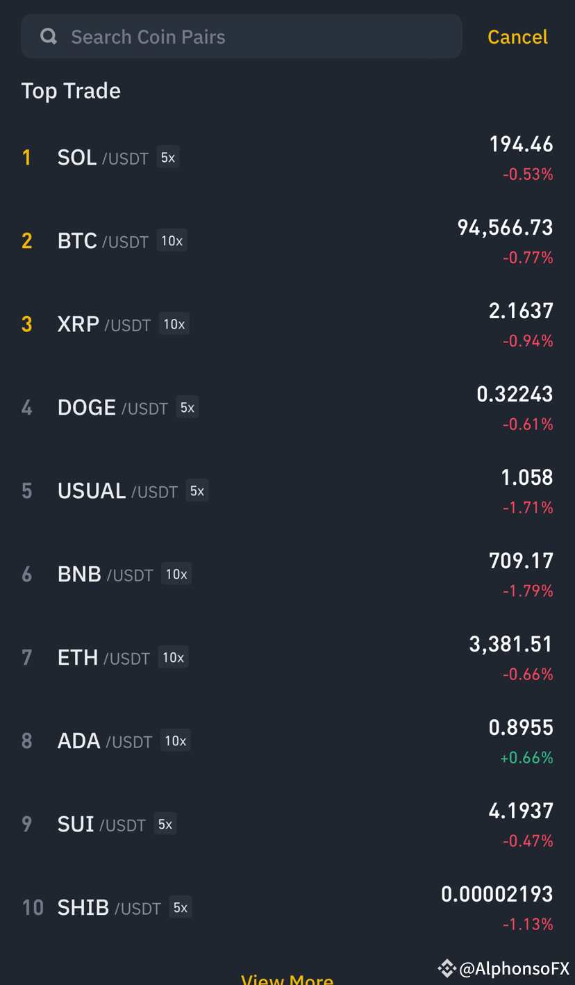Tap the 5x leverage badge beside SOL
Viewport: 575px width, 985px height.
pyautogui.click(x=168, y=158)
